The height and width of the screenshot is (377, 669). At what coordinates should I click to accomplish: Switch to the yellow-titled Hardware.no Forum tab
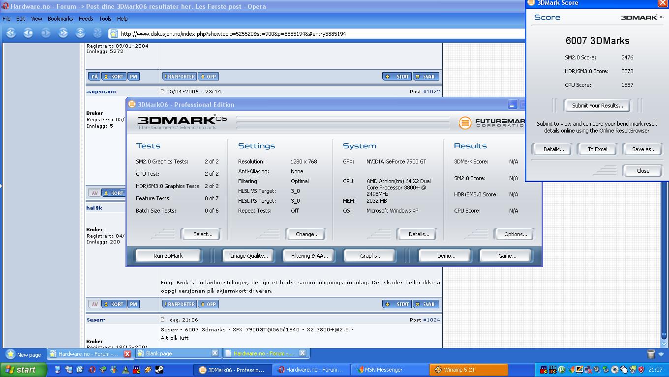(x=265, y=353)
